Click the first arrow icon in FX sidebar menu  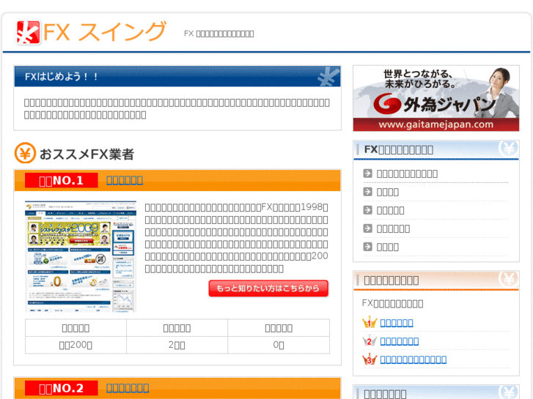point(367,174)
